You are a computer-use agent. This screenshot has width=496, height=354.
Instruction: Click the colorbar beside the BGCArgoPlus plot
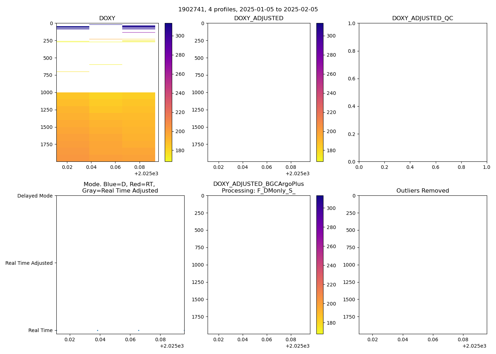coord(320,264)
